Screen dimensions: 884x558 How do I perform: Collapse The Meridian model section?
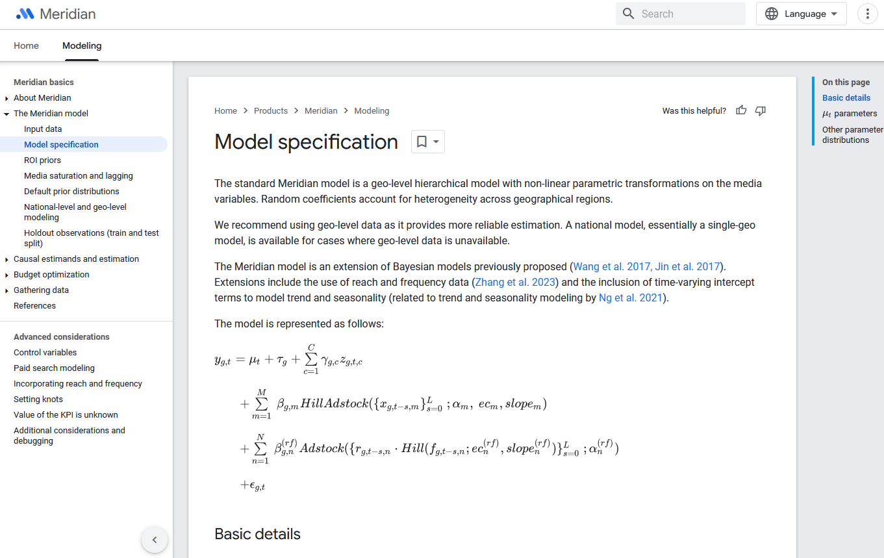pyautogui.click(x=6, y=114)
